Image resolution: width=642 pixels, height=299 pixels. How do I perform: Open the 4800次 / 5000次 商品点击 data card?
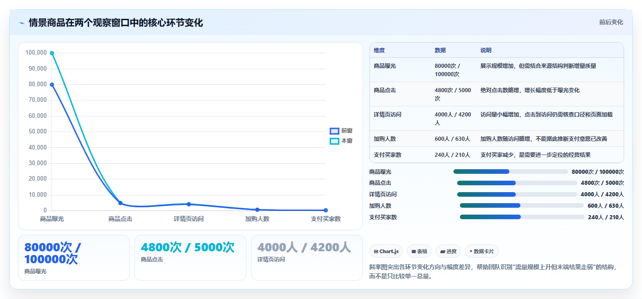point(190,258)
